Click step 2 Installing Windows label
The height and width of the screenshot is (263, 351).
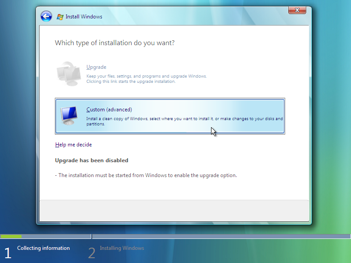(122, 248)
